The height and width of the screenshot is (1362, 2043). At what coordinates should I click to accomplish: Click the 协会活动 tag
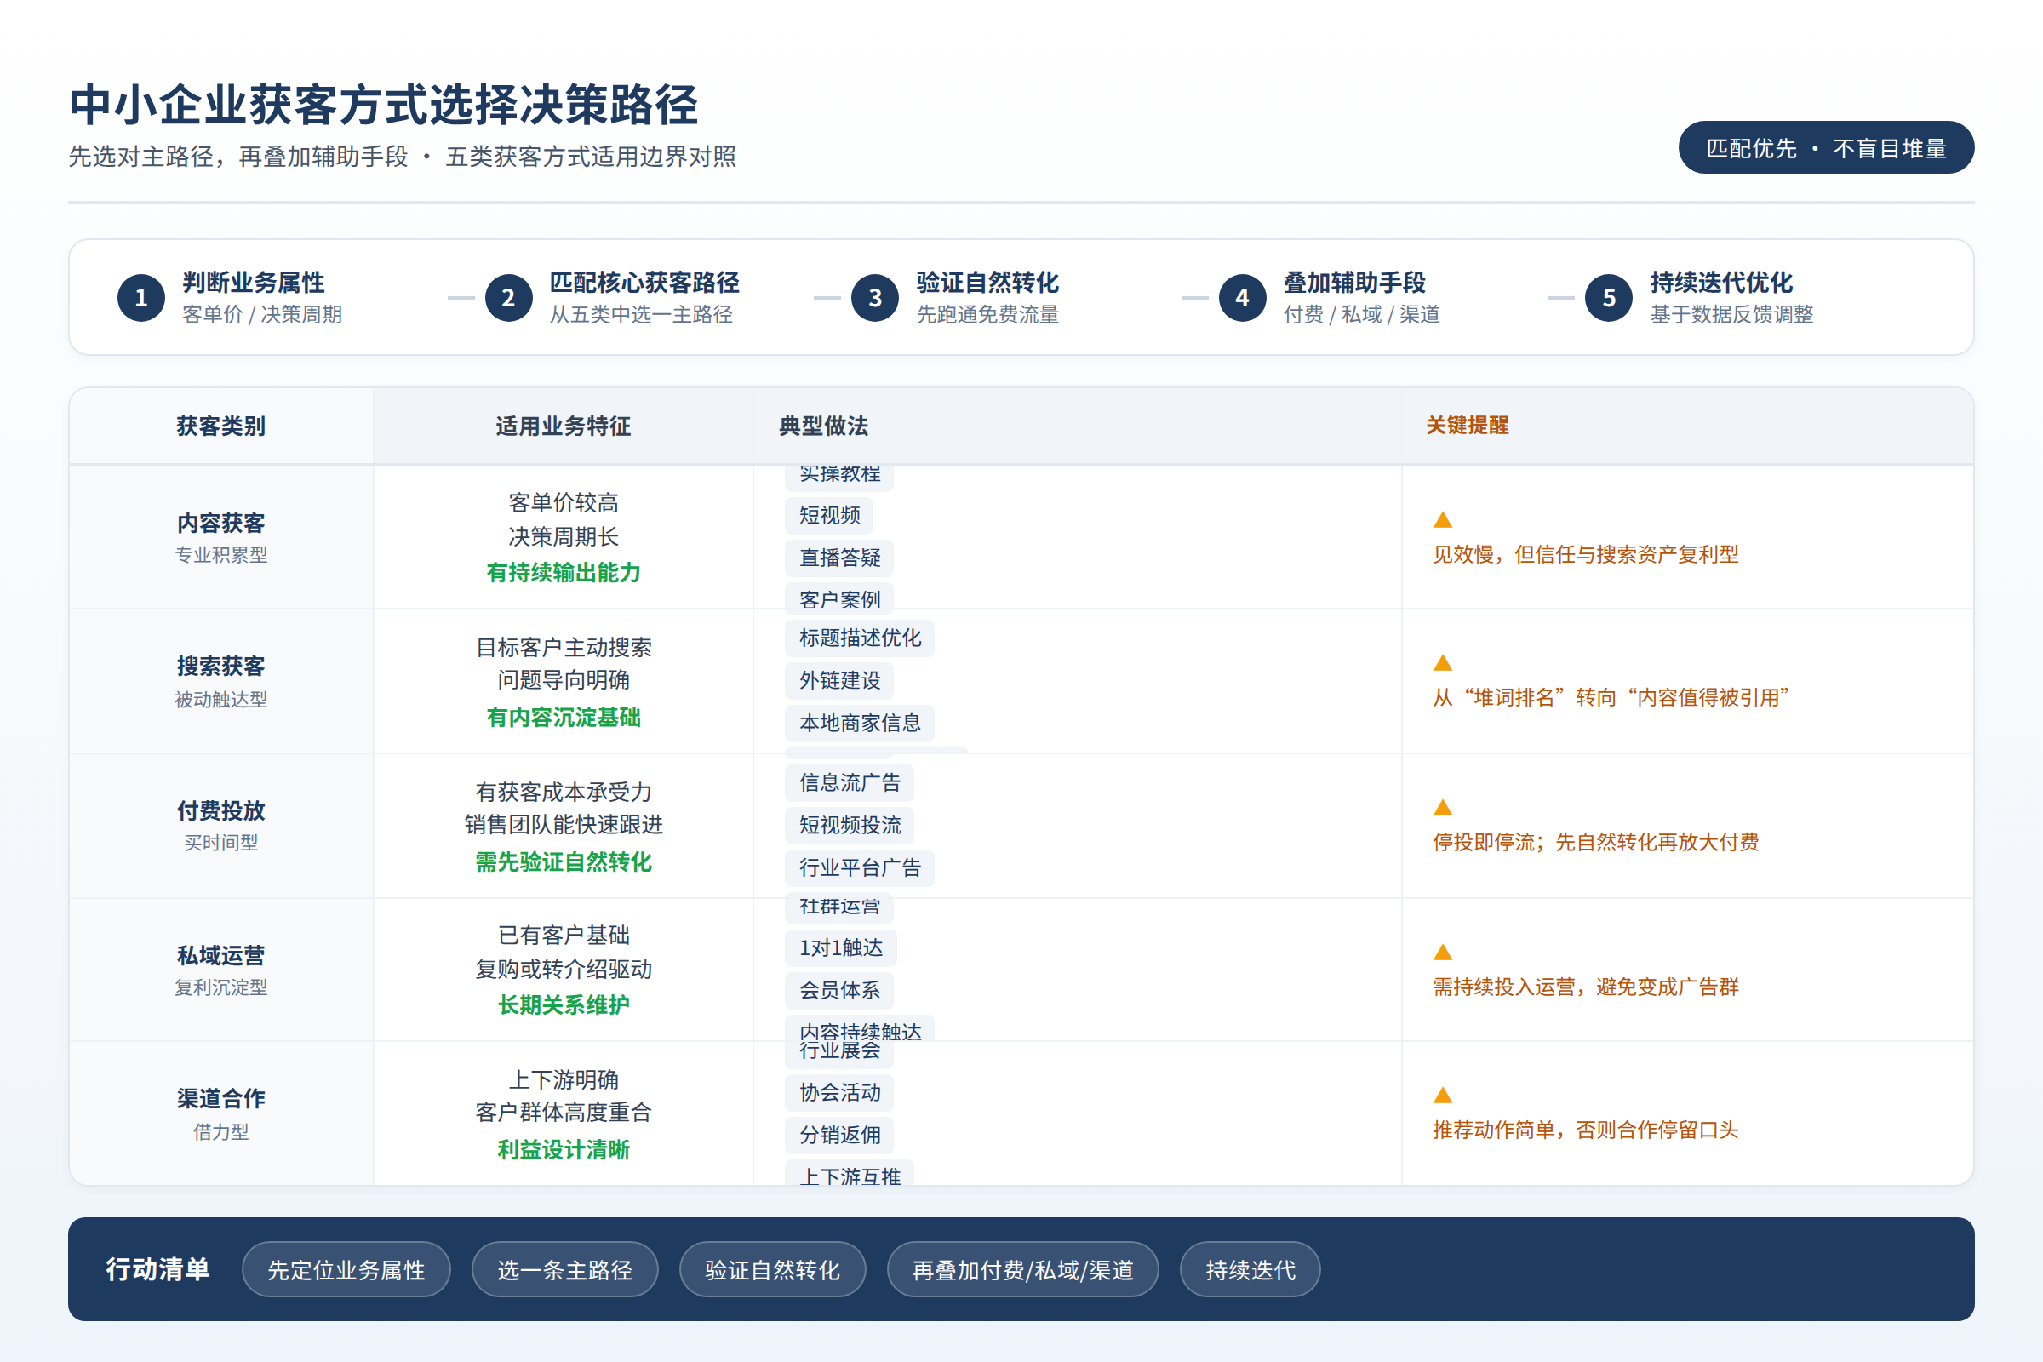839,1093
